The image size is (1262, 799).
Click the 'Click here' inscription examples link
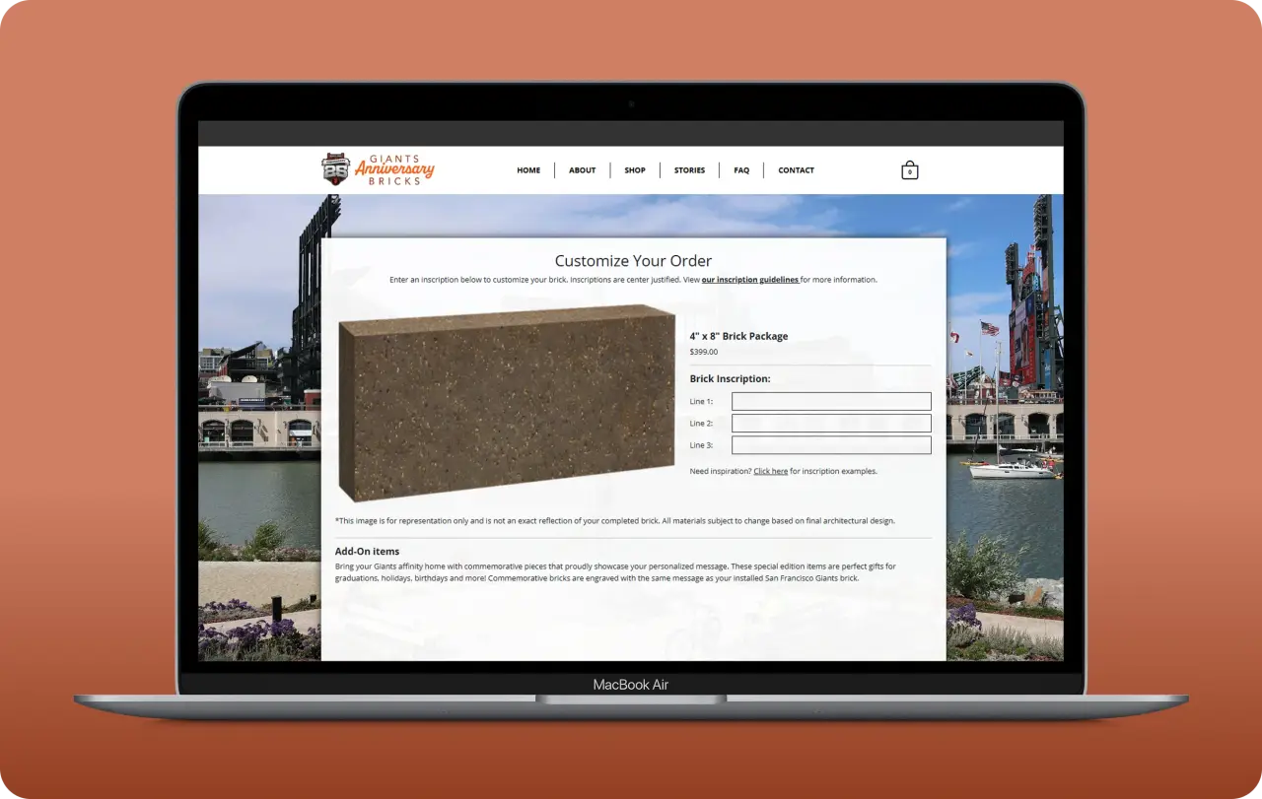click(x=770, y=471)
